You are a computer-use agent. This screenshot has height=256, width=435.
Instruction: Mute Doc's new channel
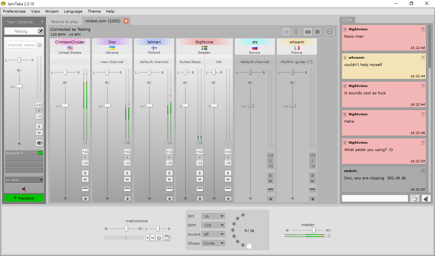click(x=127, y=179)
